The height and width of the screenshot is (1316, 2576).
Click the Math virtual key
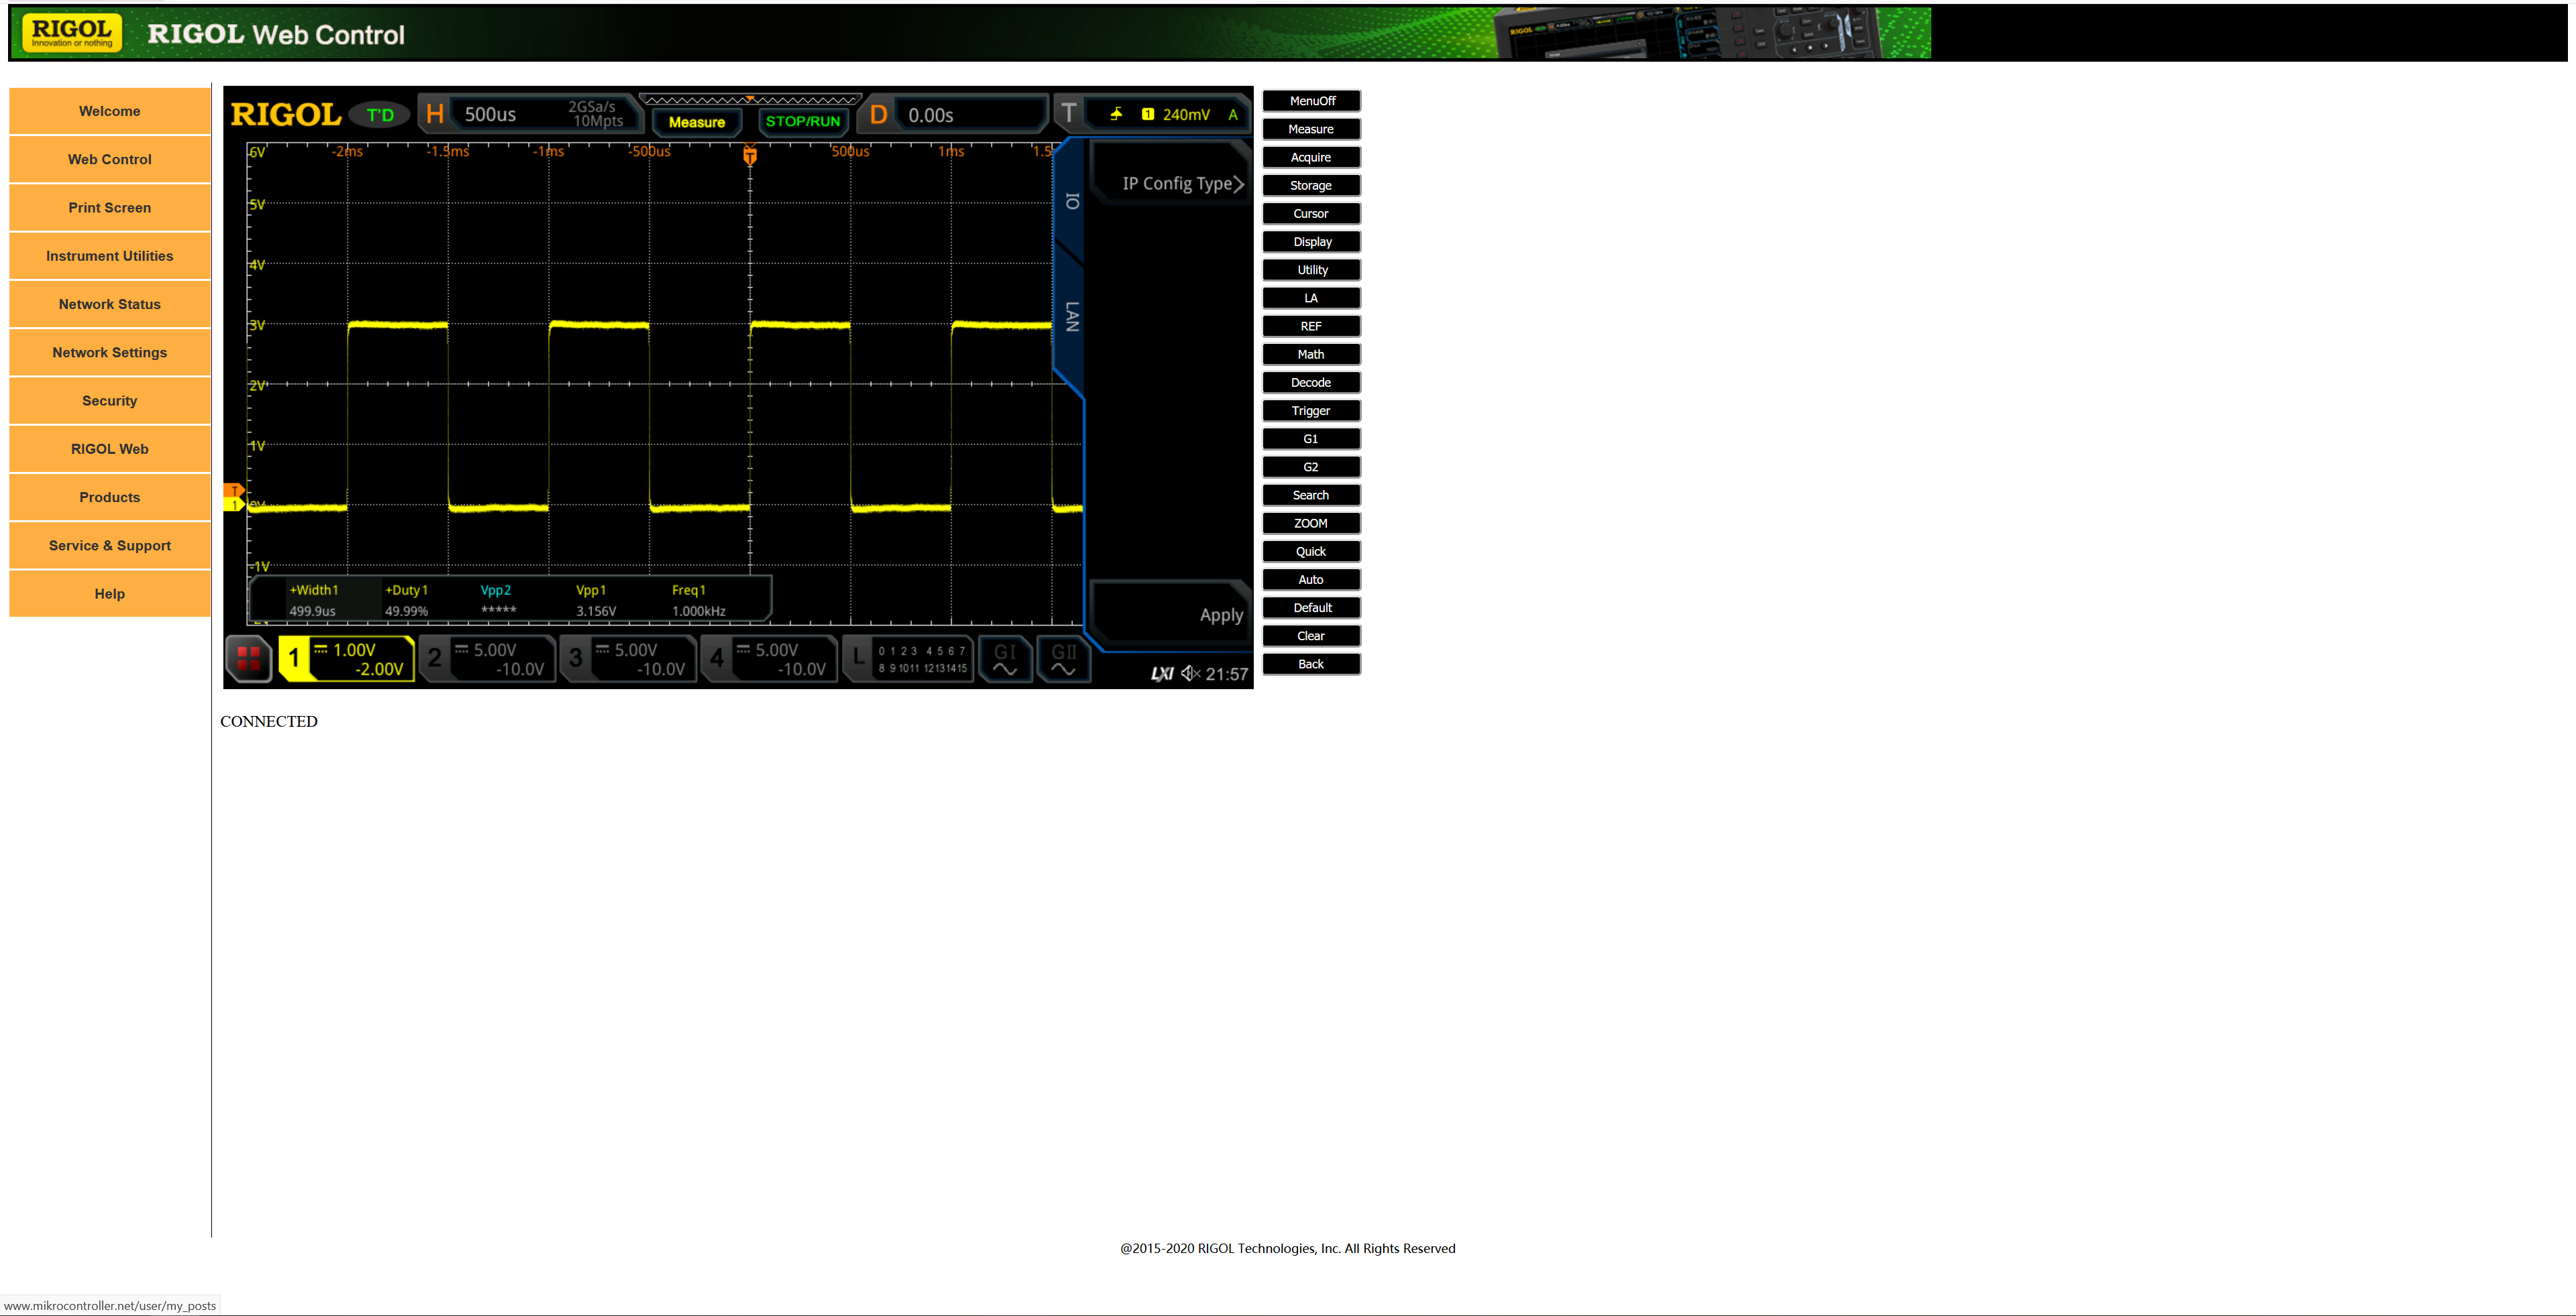pos(1311,354)
